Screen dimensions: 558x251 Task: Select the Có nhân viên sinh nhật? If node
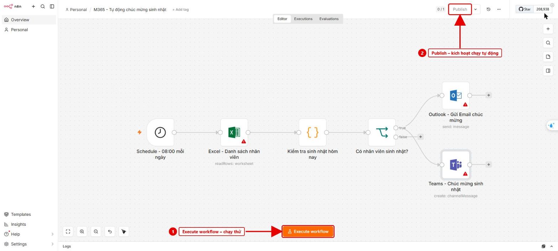pyautogui.click(x=382, y=132)
